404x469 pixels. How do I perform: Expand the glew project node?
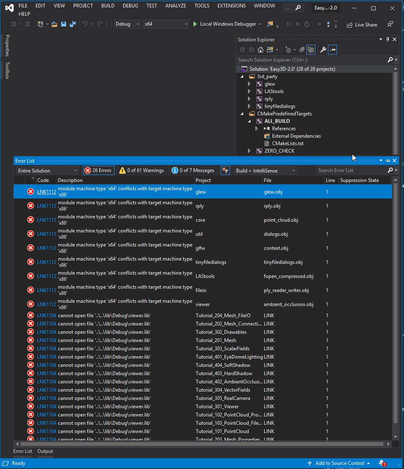point(249,84)
